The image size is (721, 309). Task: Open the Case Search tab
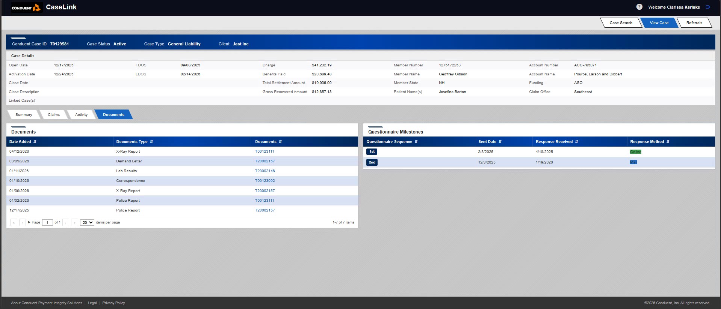(621, 23)
